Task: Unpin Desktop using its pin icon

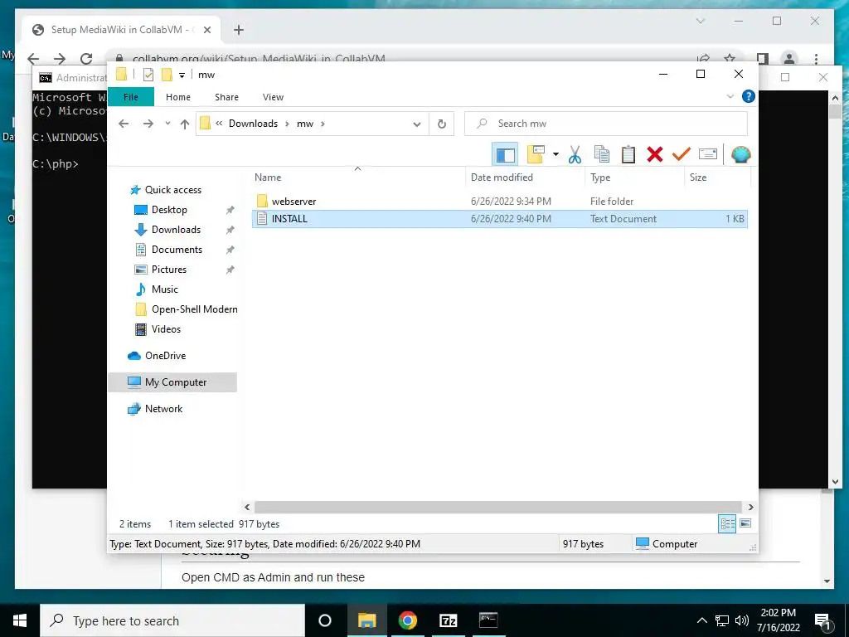Action: coord(230,210)
